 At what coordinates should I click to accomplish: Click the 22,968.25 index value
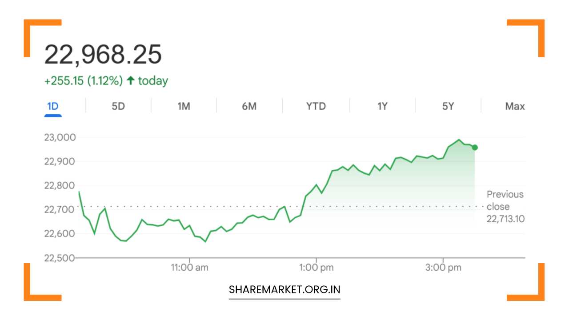tap(103, 55)
